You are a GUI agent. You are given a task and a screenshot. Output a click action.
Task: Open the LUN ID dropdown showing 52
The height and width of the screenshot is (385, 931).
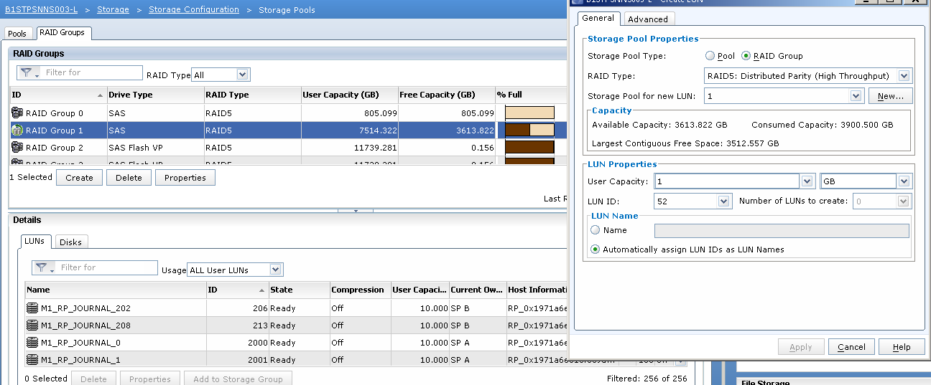pyautogui.click(x=724, y=201)
